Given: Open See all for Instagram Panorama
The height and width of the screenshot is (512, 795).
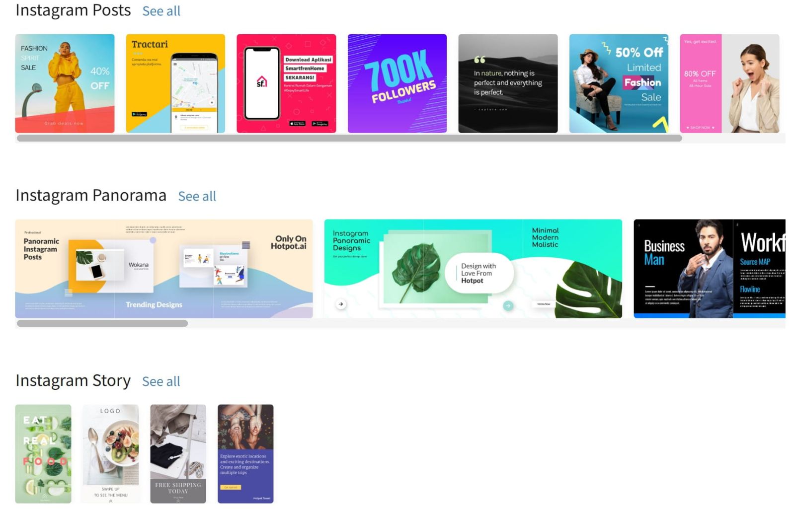Looking at the screenshot, I should pyautogui.click(x=197, y=196).
